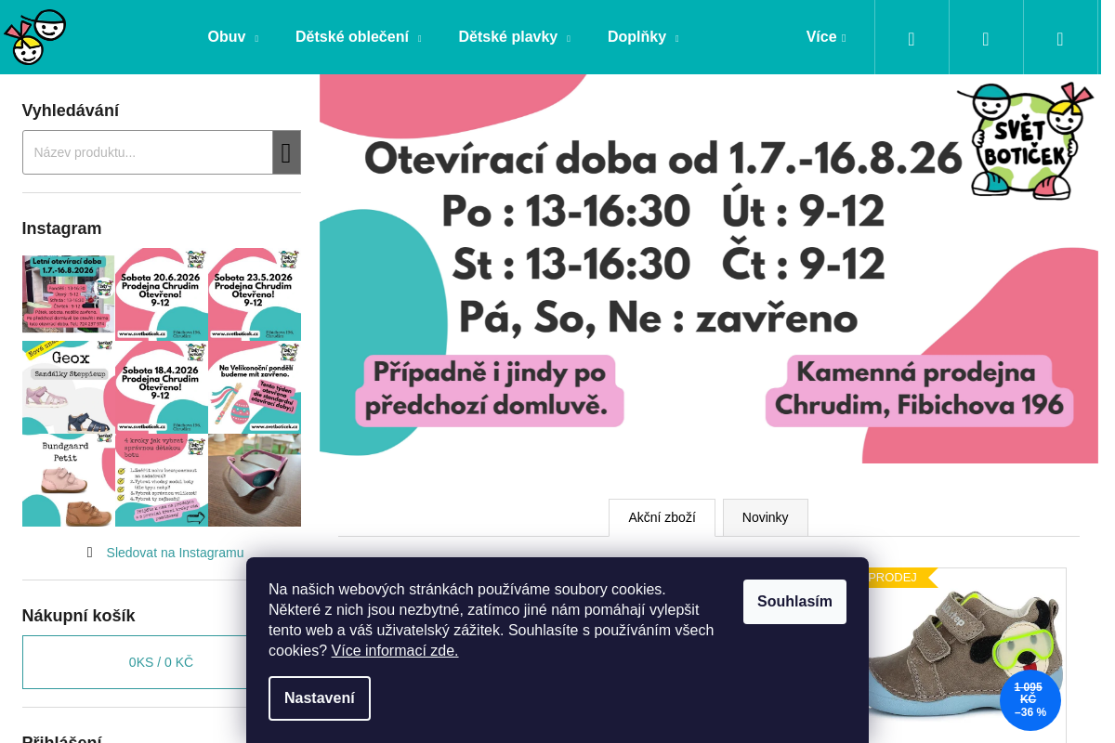Open the cart box showing 0 KS / 0 Kč
1115x743 pixels.
click(161, 662)
